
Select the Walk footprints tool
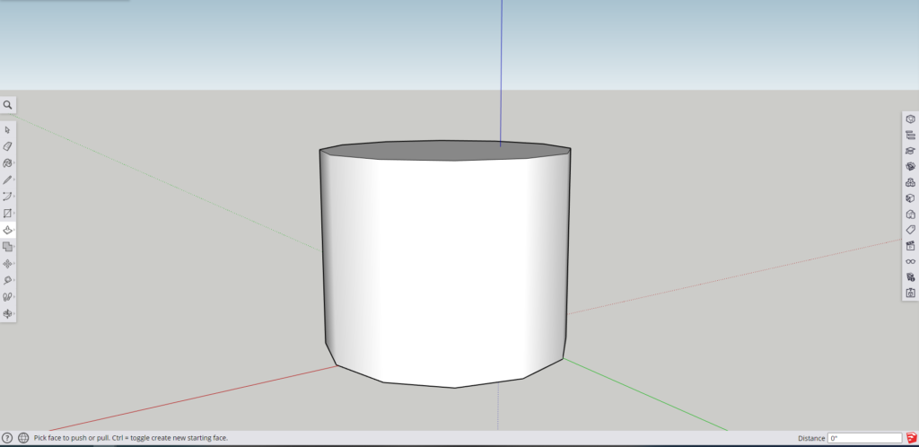7,297
